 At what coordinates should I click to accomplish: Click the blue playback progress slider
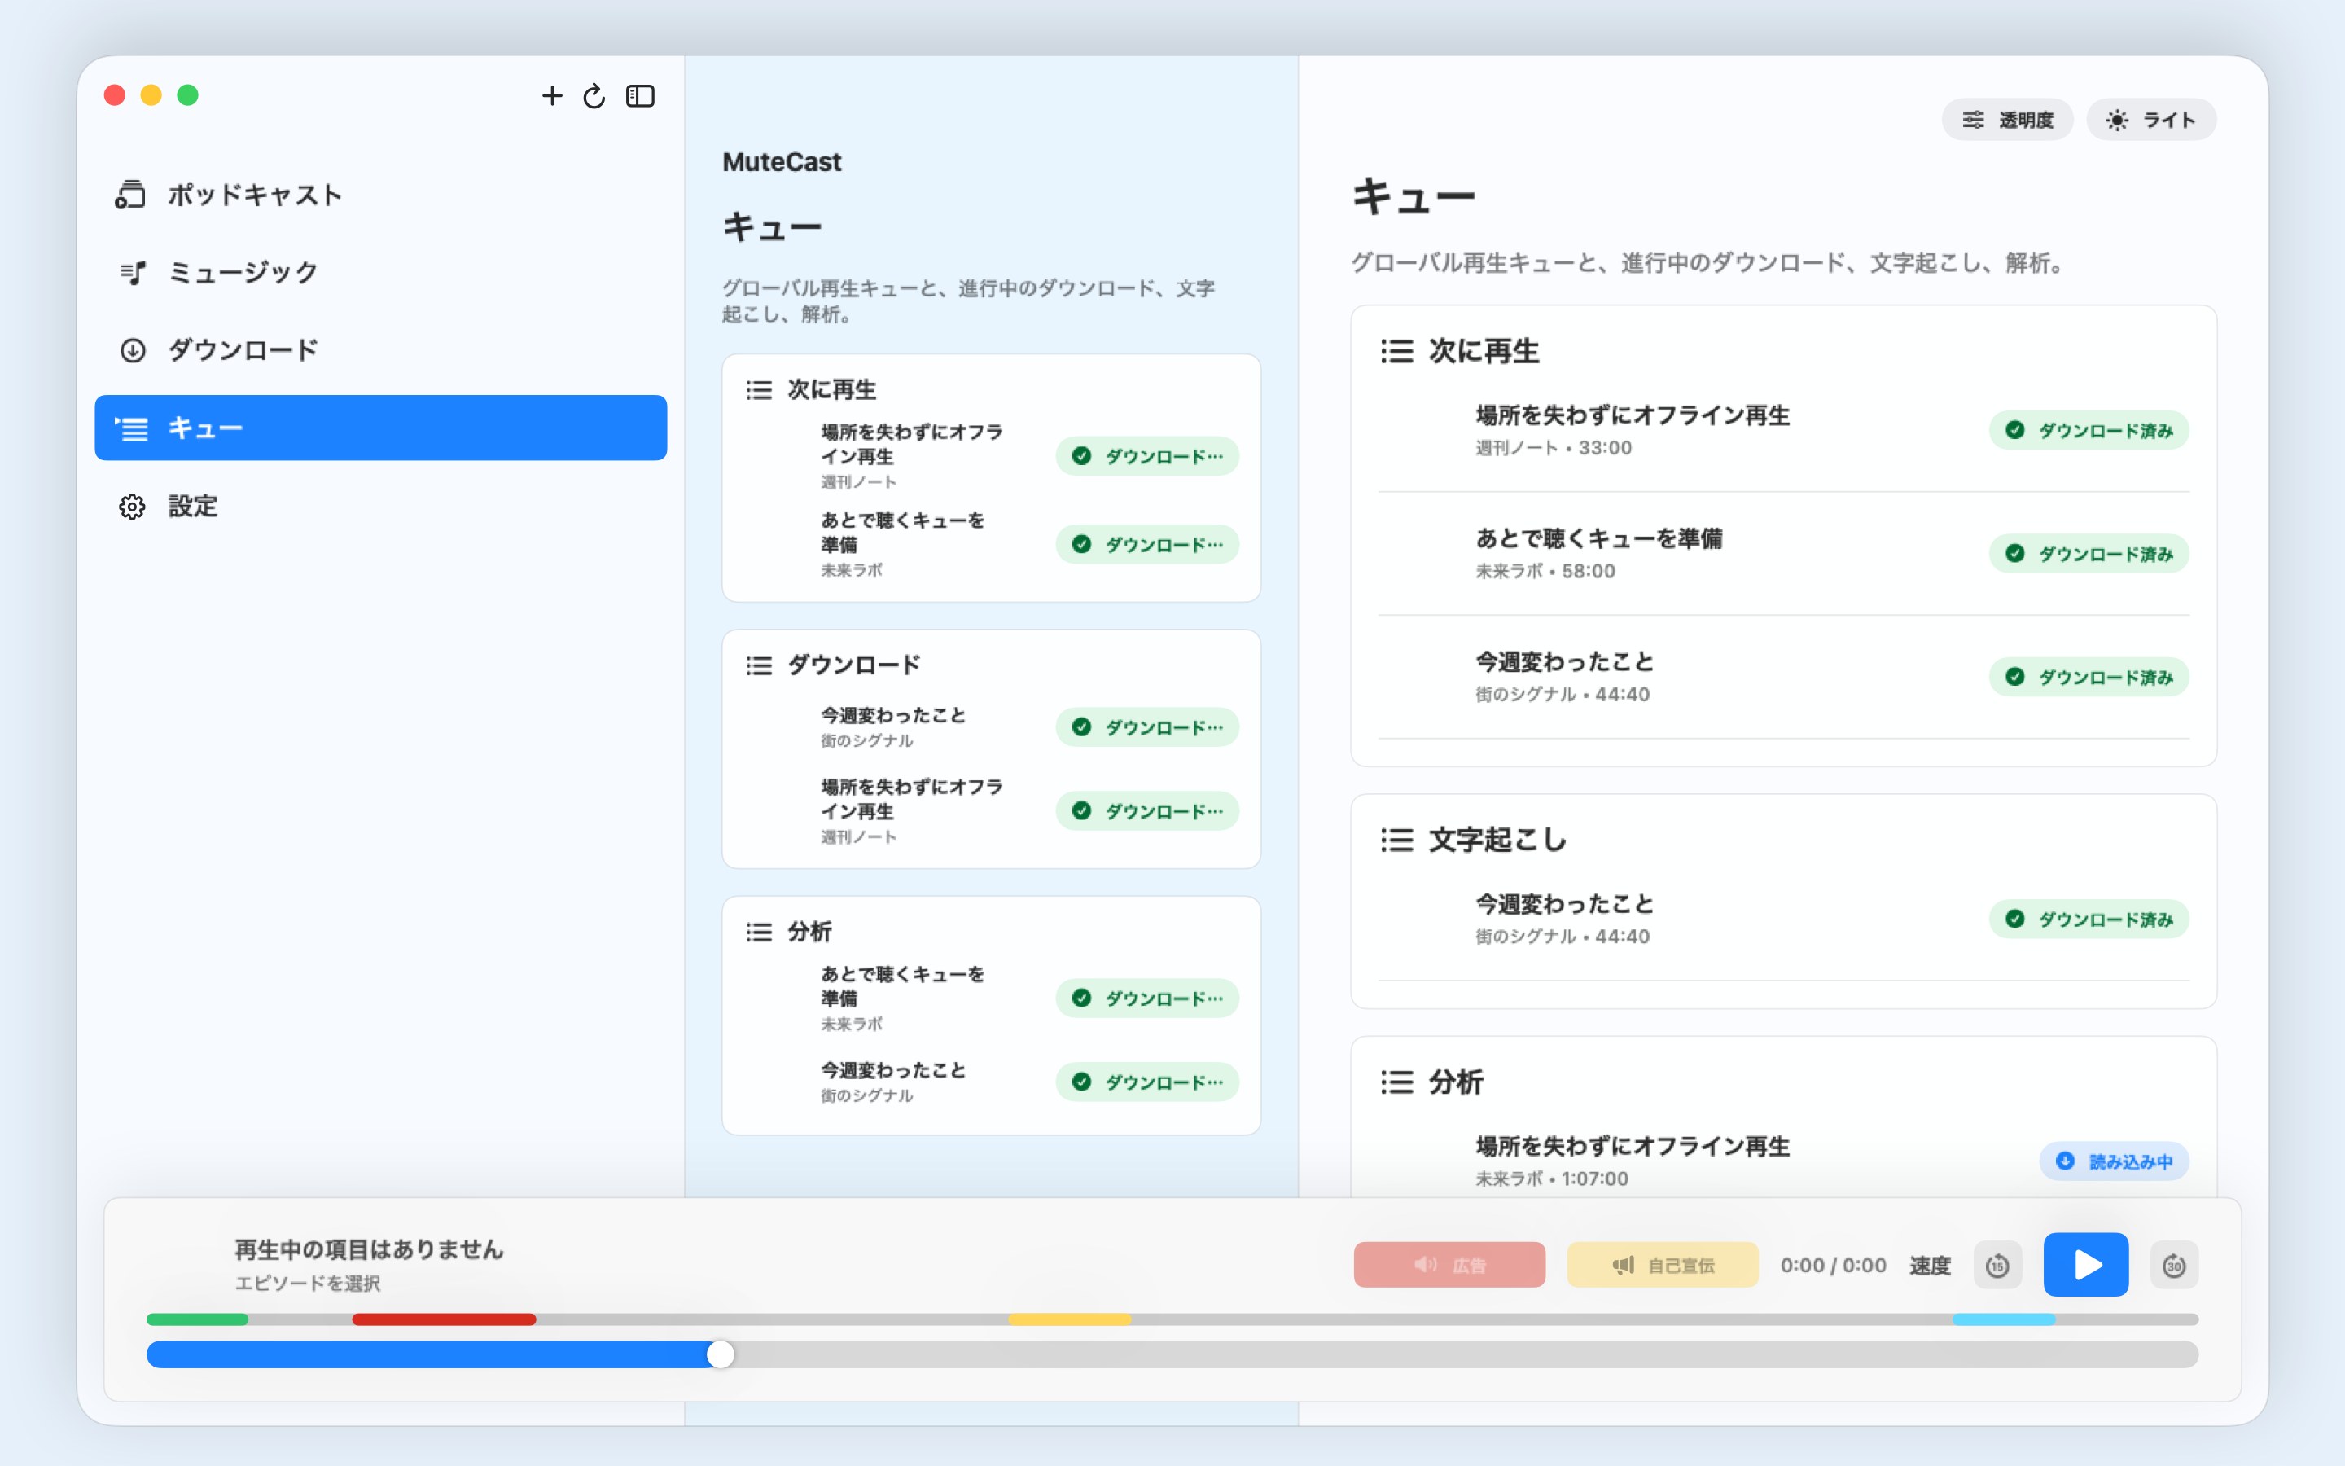pos(1172,1354)
